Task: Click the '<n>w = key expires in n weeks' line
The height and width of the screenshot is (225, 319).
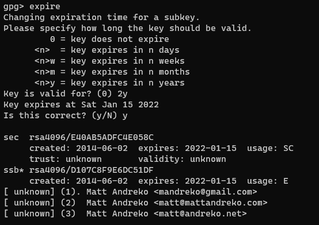Action: click(x=109, y=61)
